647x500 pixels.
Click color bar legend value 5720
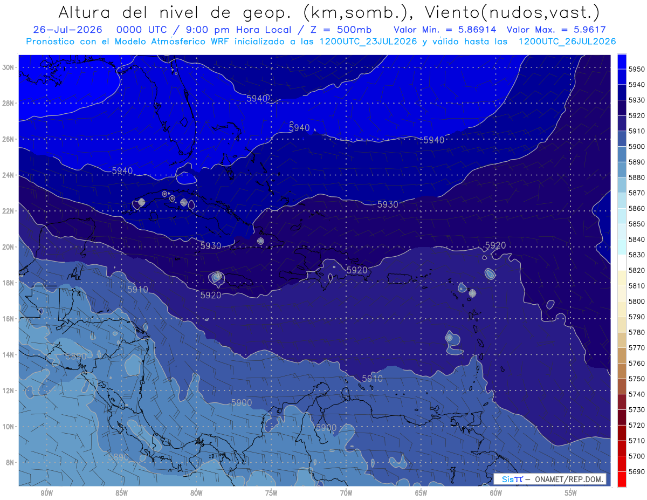coord(637,425)
